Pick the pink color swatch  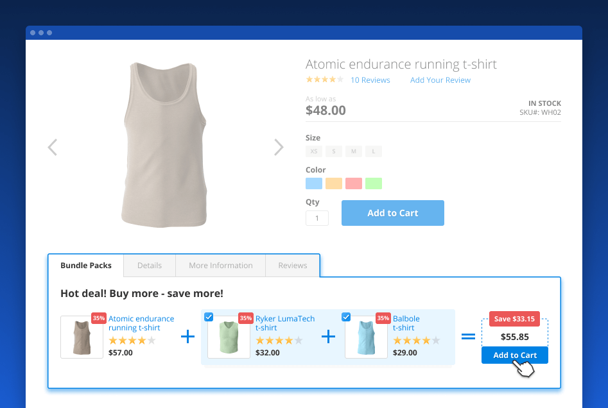tap(354, 183)
